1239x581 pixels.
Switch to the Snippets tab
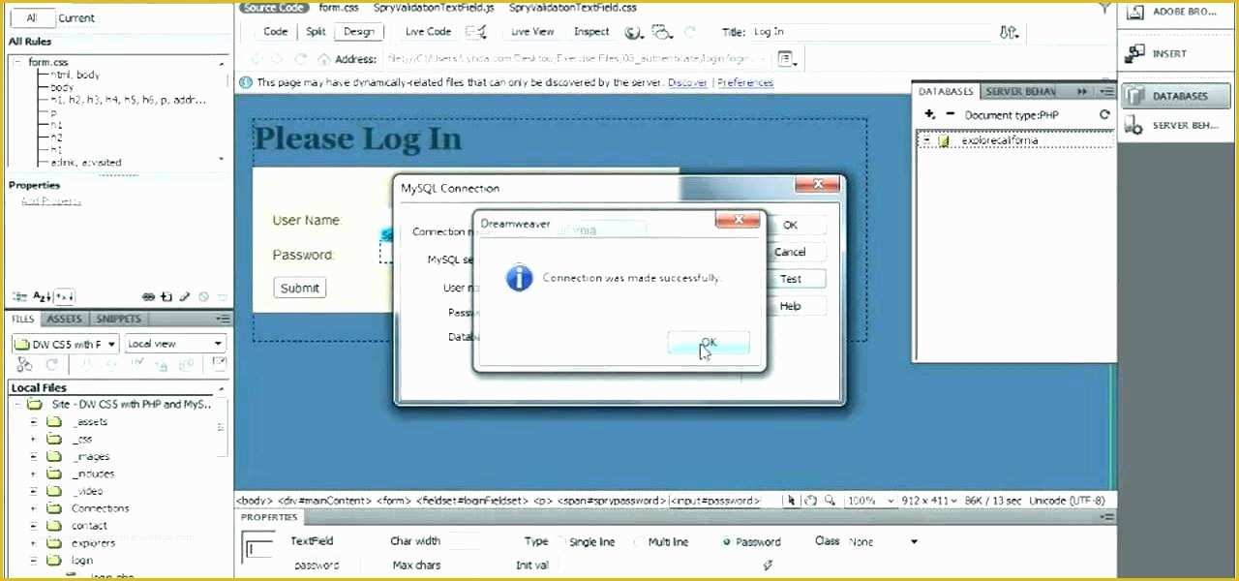click(119, 319)
